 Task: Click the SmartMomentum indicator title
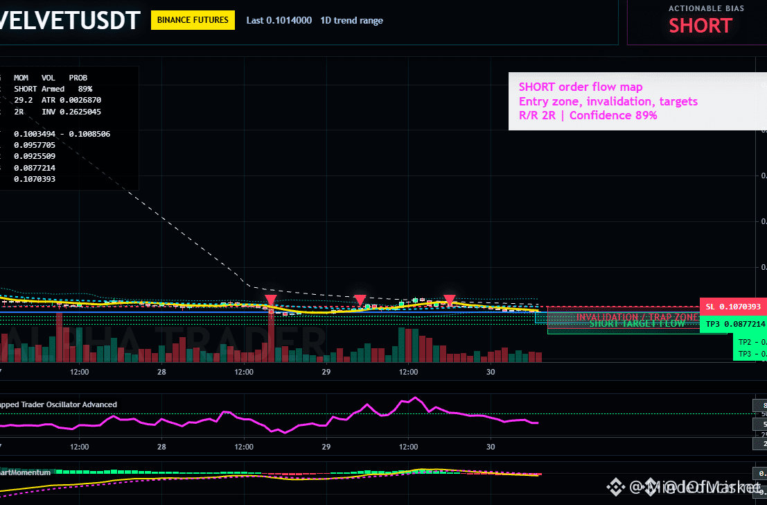click(26, 472)
